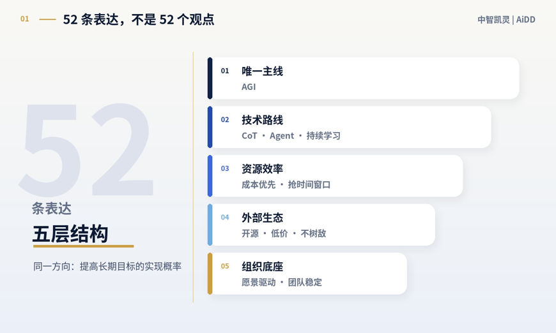Click the CoT · Agent · 持续学习 text
Image resolution: width=556 pixels, height=333 pixels.
291,135
